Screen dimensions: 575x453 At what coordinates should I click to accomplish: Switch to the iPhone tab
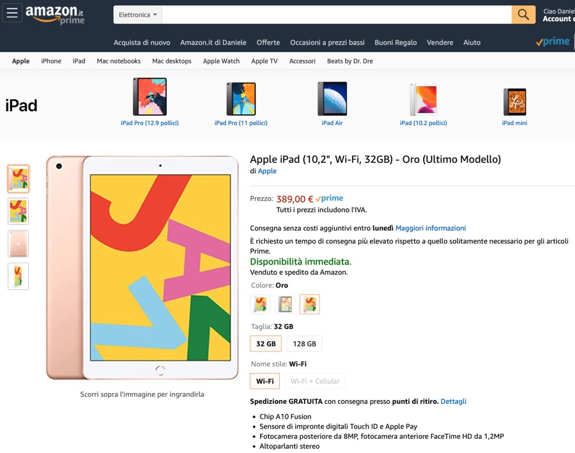50,61
